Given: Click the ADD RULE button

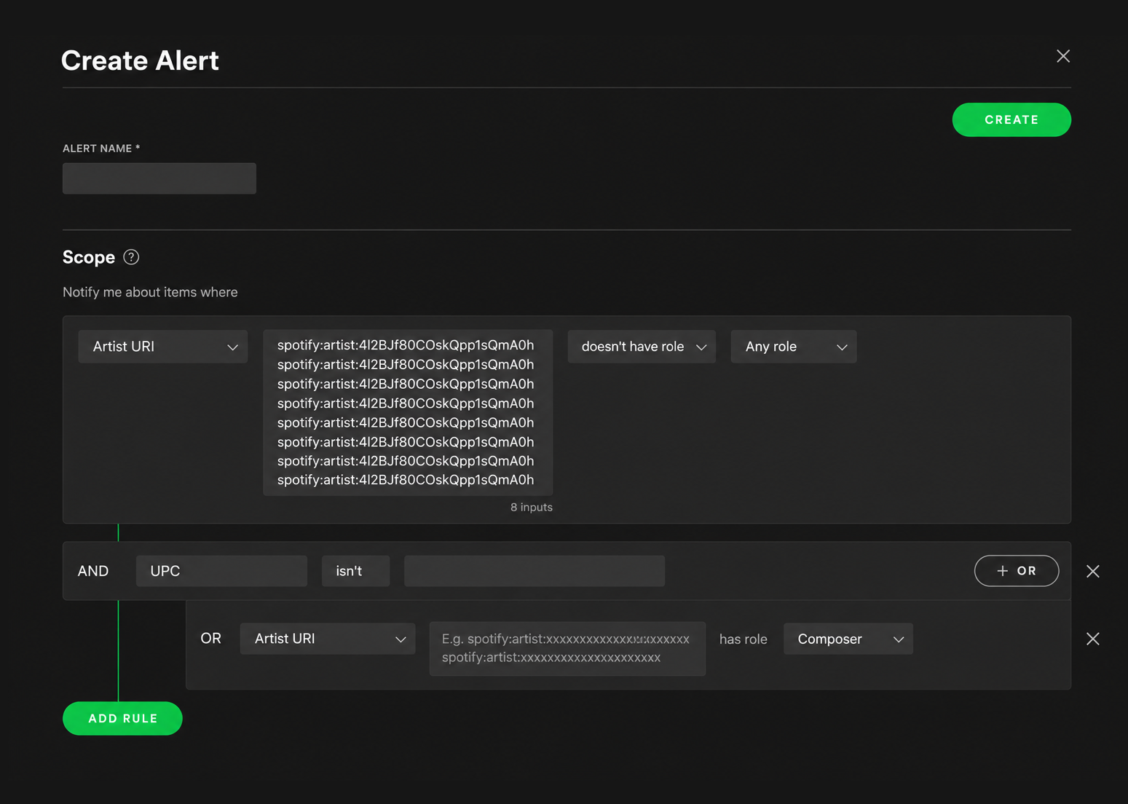Looking at the screenshot, I should (122, 718).
